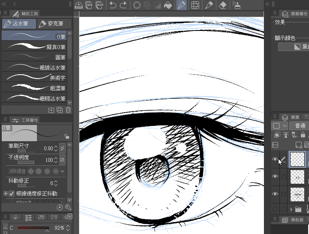Set as reference layer lighthouse icon
The height and width of the screenshot is (234, 309).
[x=286, y=135]
